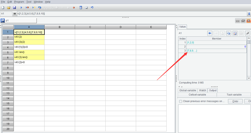Switch to the Global variable tab
The image size is (251, 133).
188,90
